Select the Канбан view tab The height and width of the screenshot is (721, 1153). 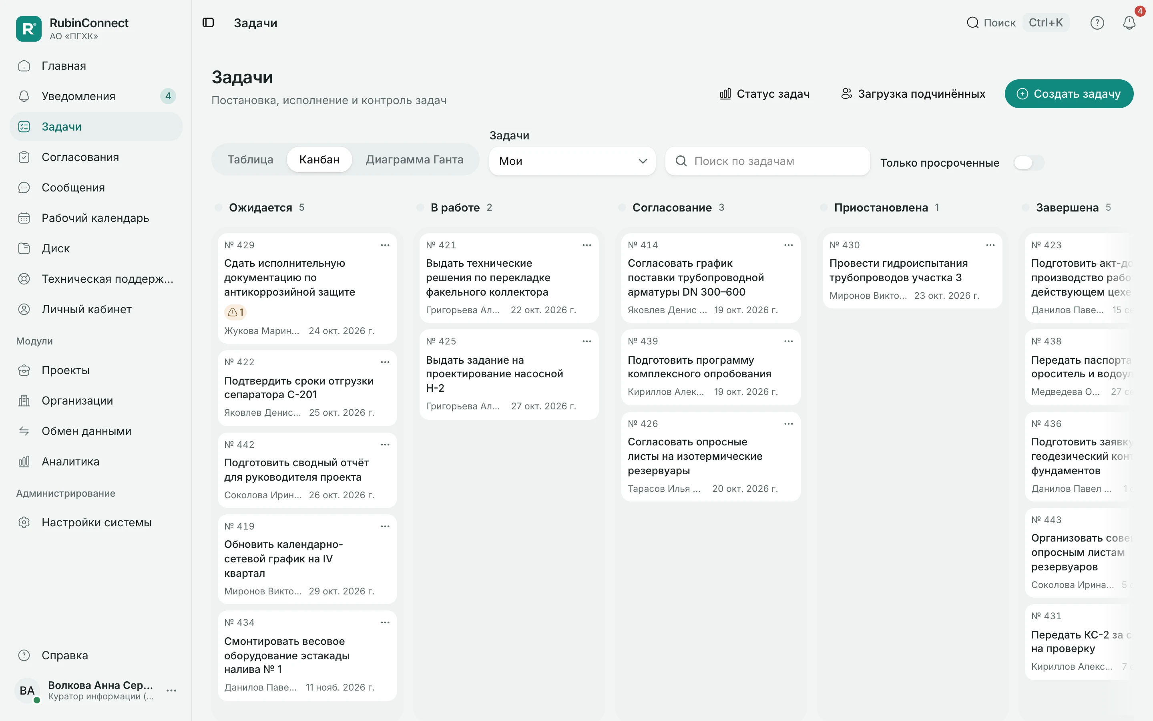[x=319, y=159]
